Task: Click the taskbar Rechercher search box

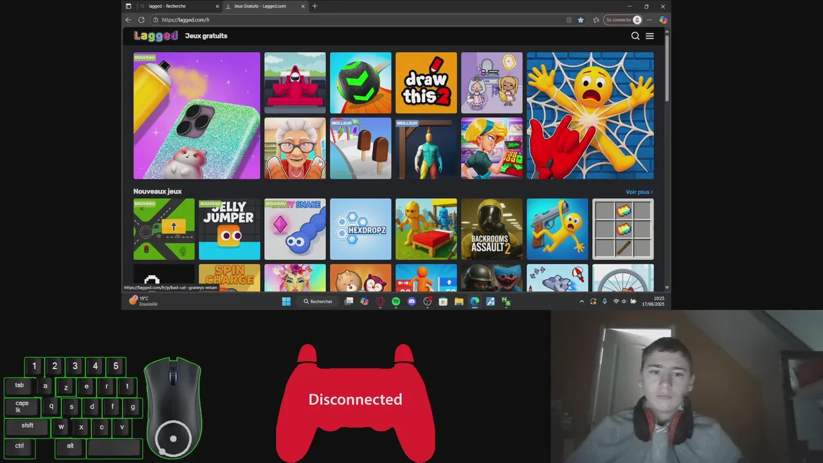Action: pyautogui.click(x=318, y=302)
